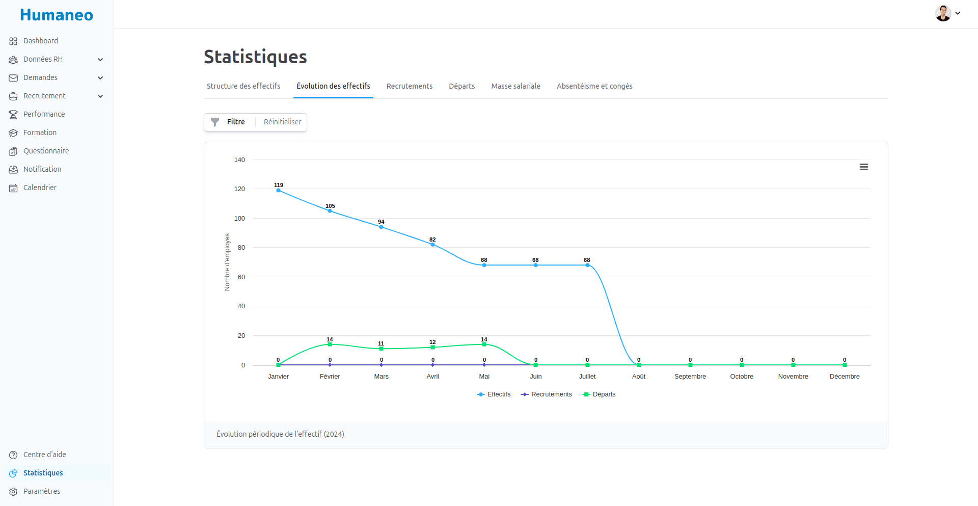This screenshot has width=978, height=506.
Task: Click the Filtre button
Action: pos(229,122)
